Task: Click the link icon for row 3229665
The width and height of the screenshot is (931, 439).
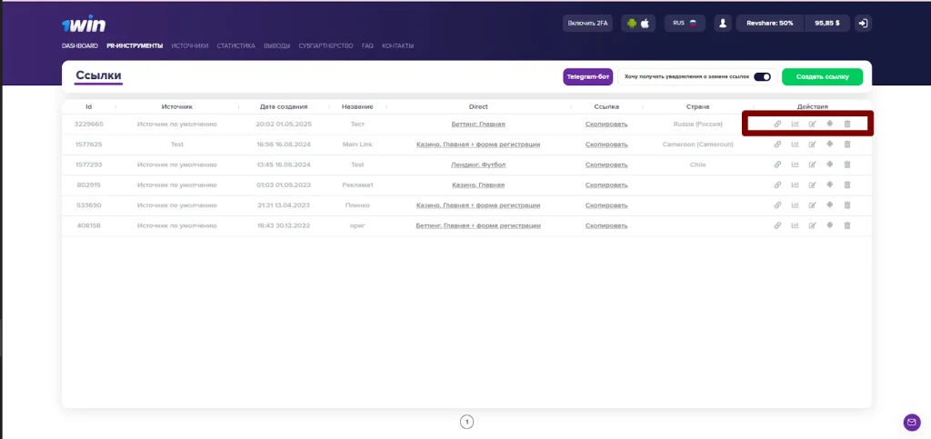Action: pyautogui.click(x=777, y=124)
